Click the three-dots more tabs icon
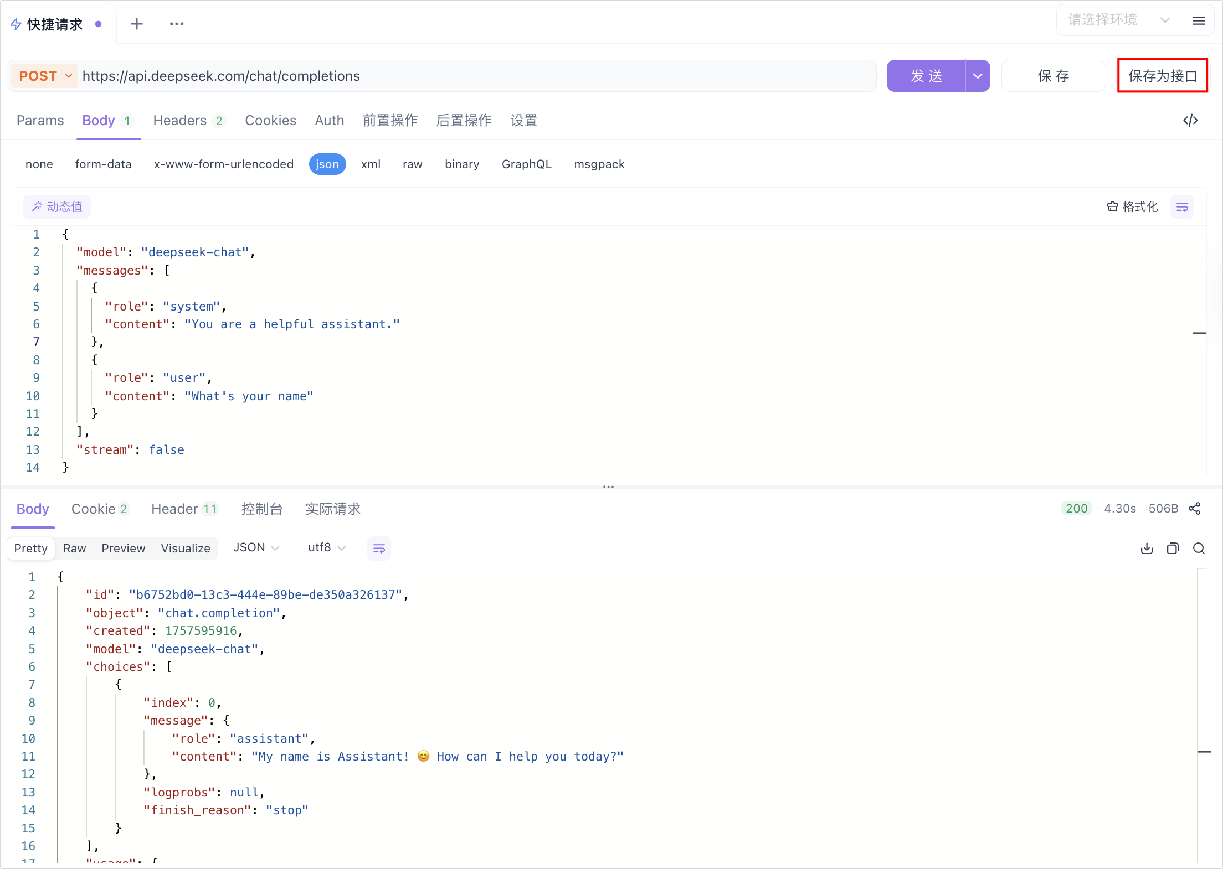The image size is (1223, 869). [x=177, y=24]
